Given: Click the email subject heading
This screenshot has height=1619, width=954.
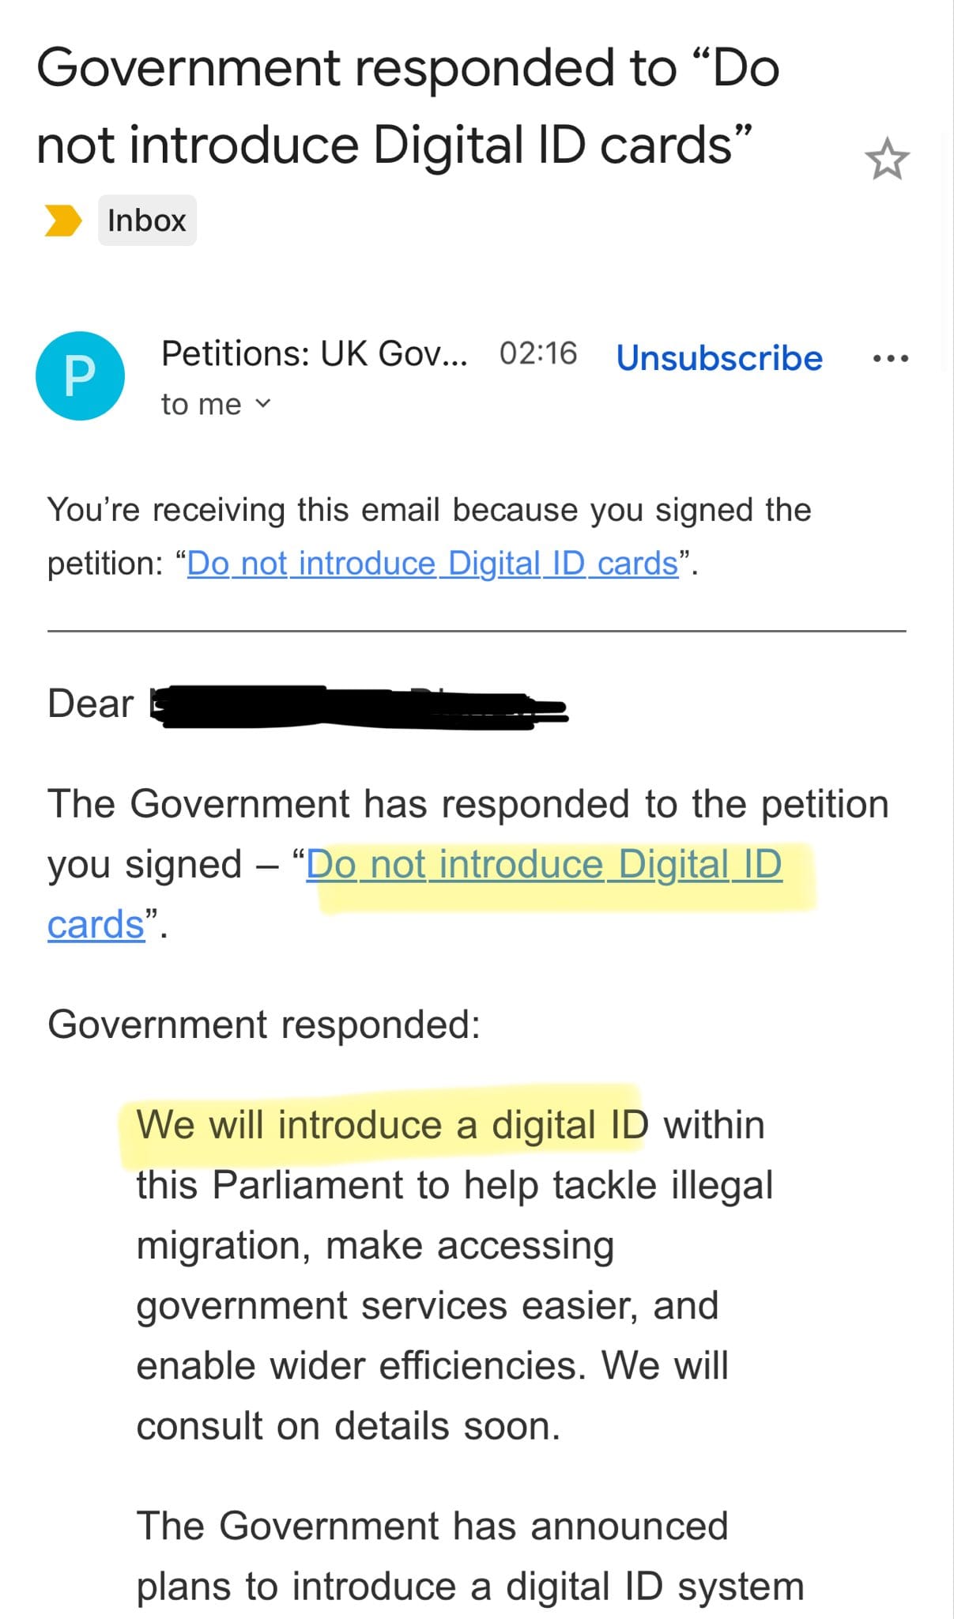Looking at the screenshot, I should click(x=407, y=106).
